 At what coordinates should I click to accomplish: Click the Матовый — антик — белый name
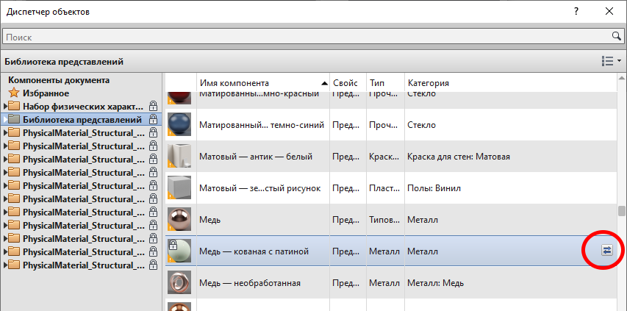(256, 157)
